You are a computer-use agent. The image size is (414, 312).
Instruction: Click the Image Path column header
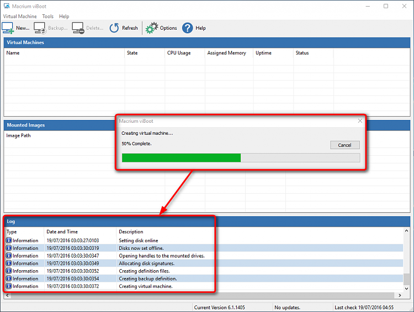(x=18, y=135)
